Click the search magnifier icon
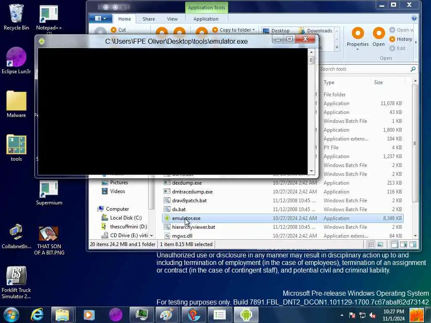431x323 pixels. [413, 69]
